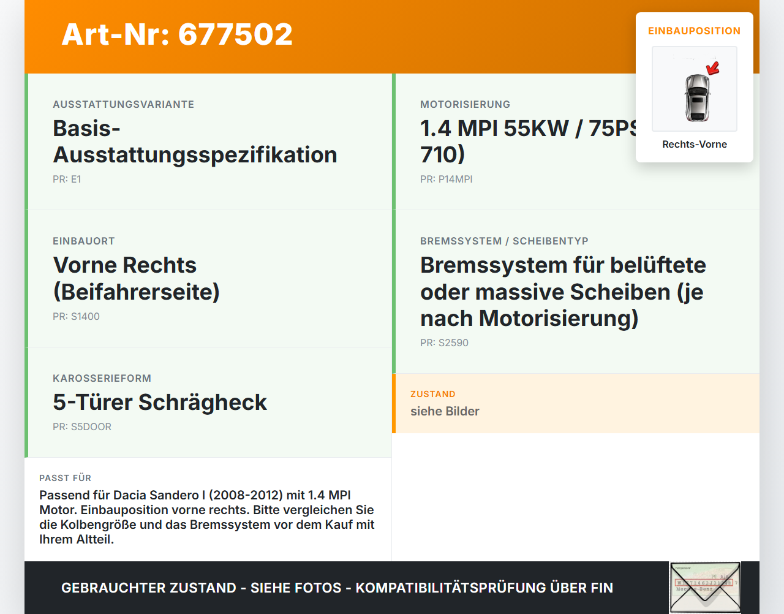The width and height of the screenshot is (784, 614).
Task: Click the PR: S5DOOR code text
Action: coord(82,426)
